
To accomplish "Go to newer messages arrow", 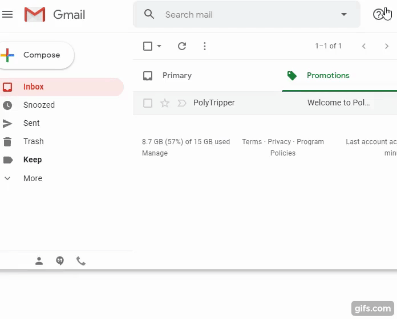I will 364,46.
